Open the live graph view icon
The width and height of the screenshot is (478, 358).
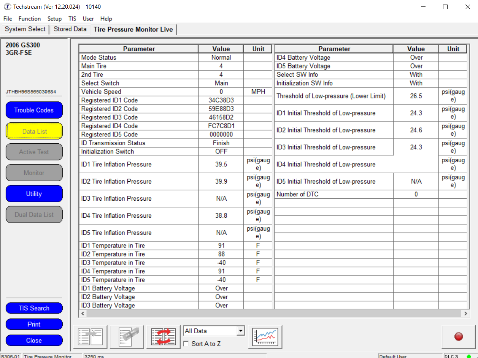[265, 337]
